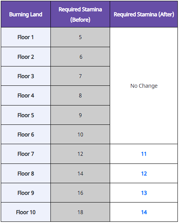The height and width of the screenshot is (223, 179).
Task: Select the before value 18 cell
Action: click(80, 212)
